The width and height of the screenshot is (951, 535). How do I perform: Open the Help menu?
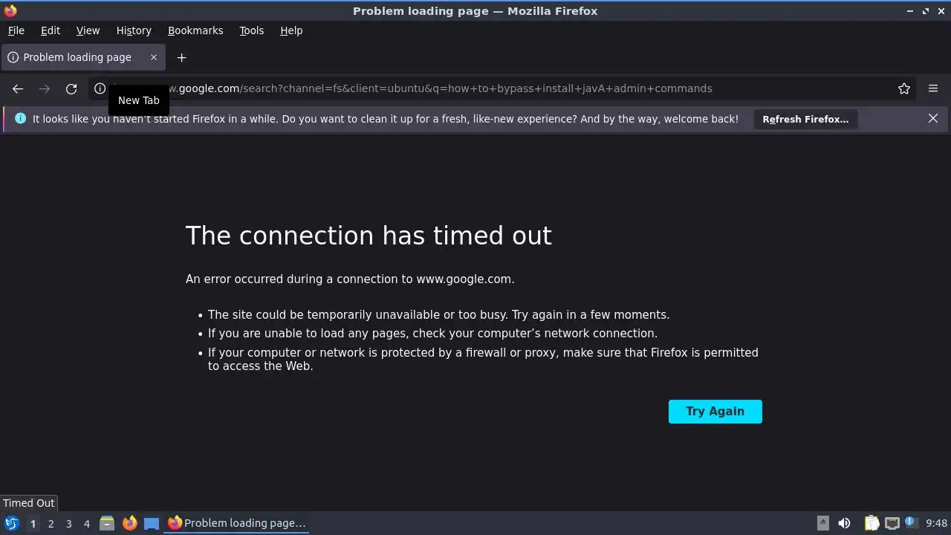tap(291, 30)
